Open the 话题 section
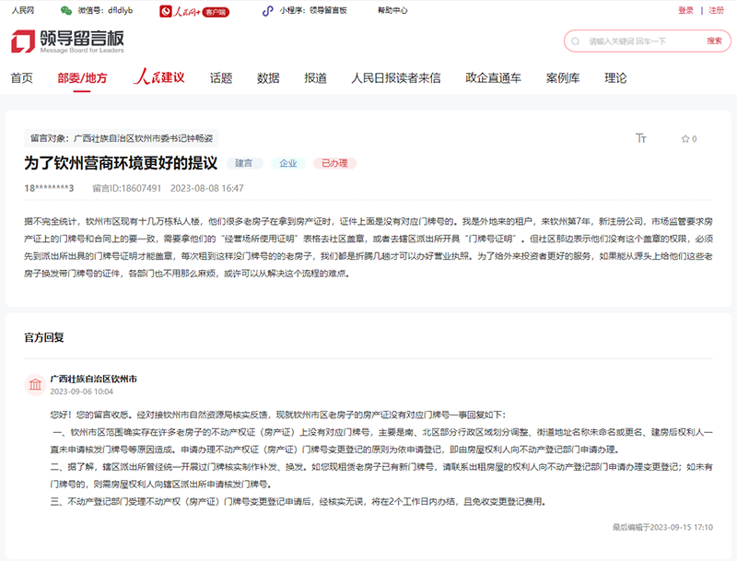The image size is (737, 561). click(x=220, y=79)
